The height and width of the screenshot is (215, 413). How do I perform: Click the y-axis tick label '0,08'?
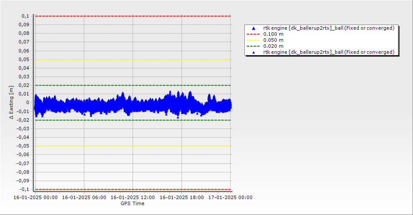(x=24, y=34)
